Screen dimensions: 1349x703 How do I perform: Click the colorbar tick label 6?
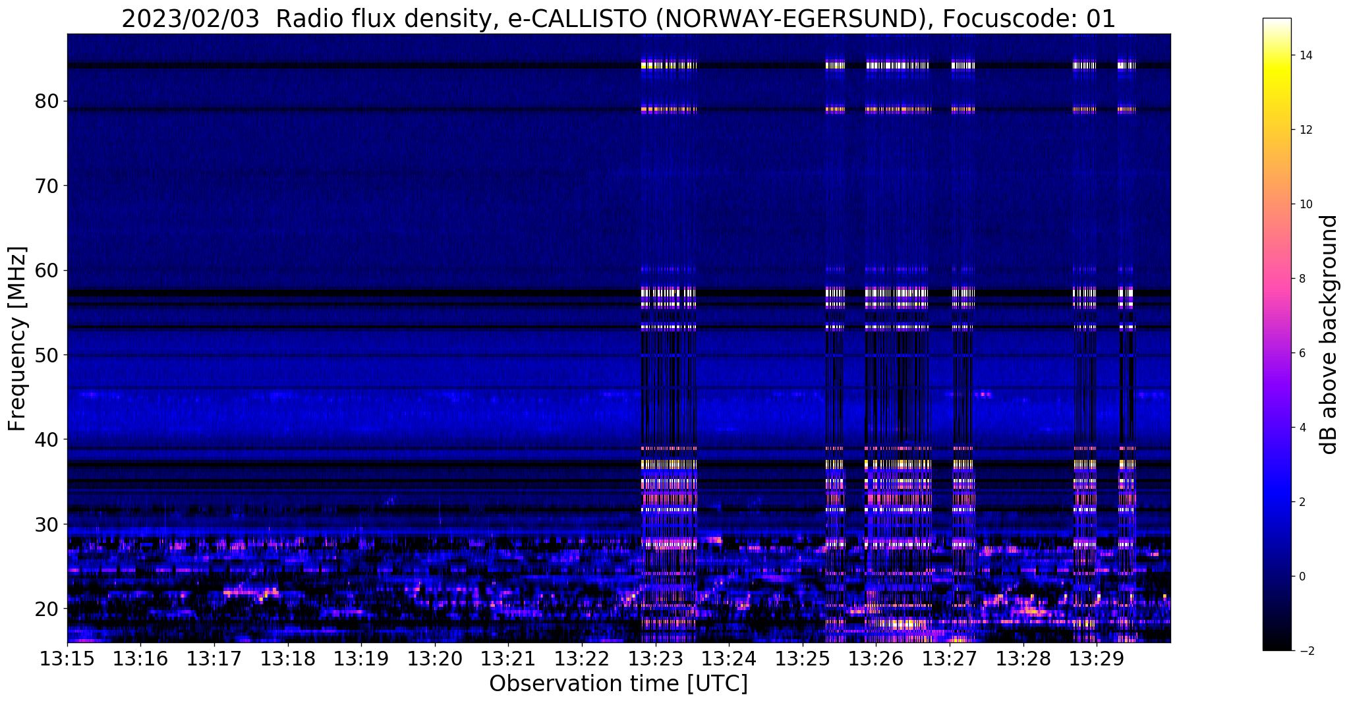(x=1302, y=353)
